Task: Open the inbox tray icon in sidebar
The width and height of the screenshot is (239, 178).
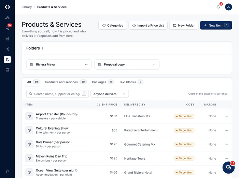Action: pos(7,70)
